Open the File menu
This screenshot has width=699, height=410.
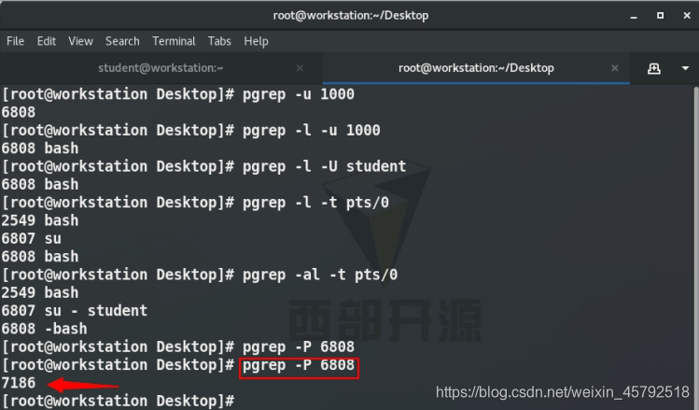click(15, 41)
